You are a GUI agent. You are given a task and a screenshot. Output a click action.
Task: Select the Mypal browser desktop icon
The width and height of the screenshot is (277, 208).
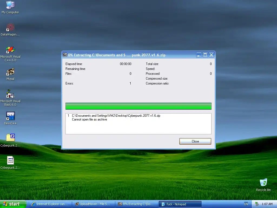(10, 74)
